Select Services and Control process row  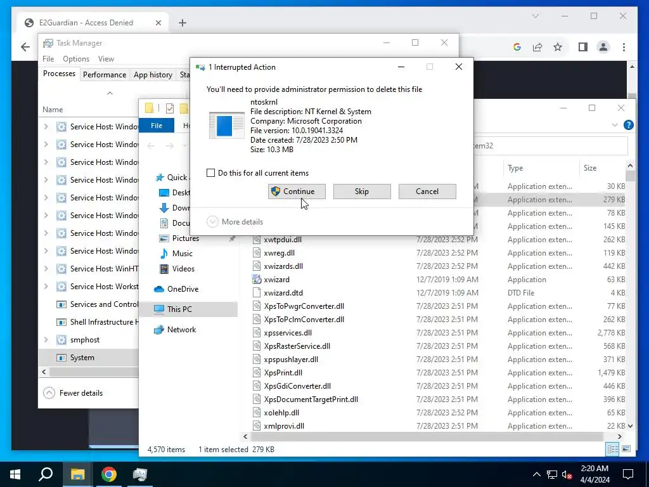coord(89,304)
